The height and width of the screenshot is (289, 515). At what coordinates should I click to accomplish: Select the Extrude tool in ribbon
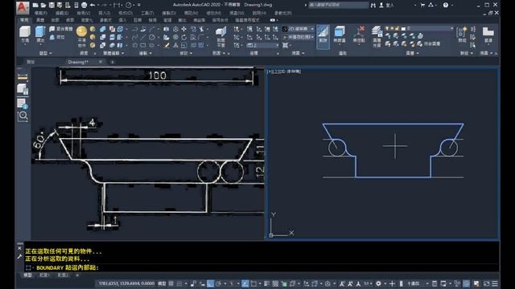(x=40, y=35)
